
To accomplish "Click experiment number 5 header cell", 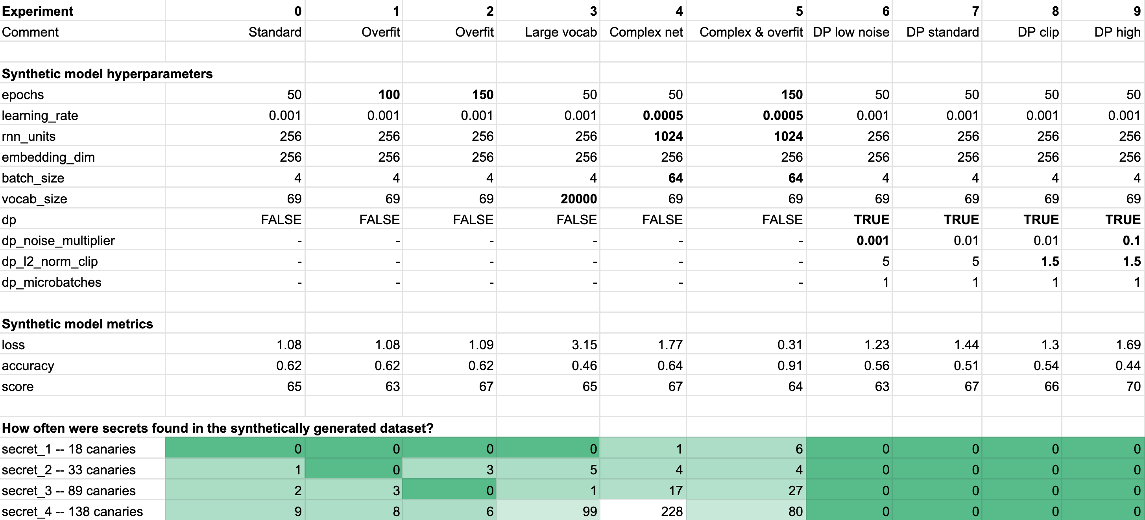I will pos(746,11).
